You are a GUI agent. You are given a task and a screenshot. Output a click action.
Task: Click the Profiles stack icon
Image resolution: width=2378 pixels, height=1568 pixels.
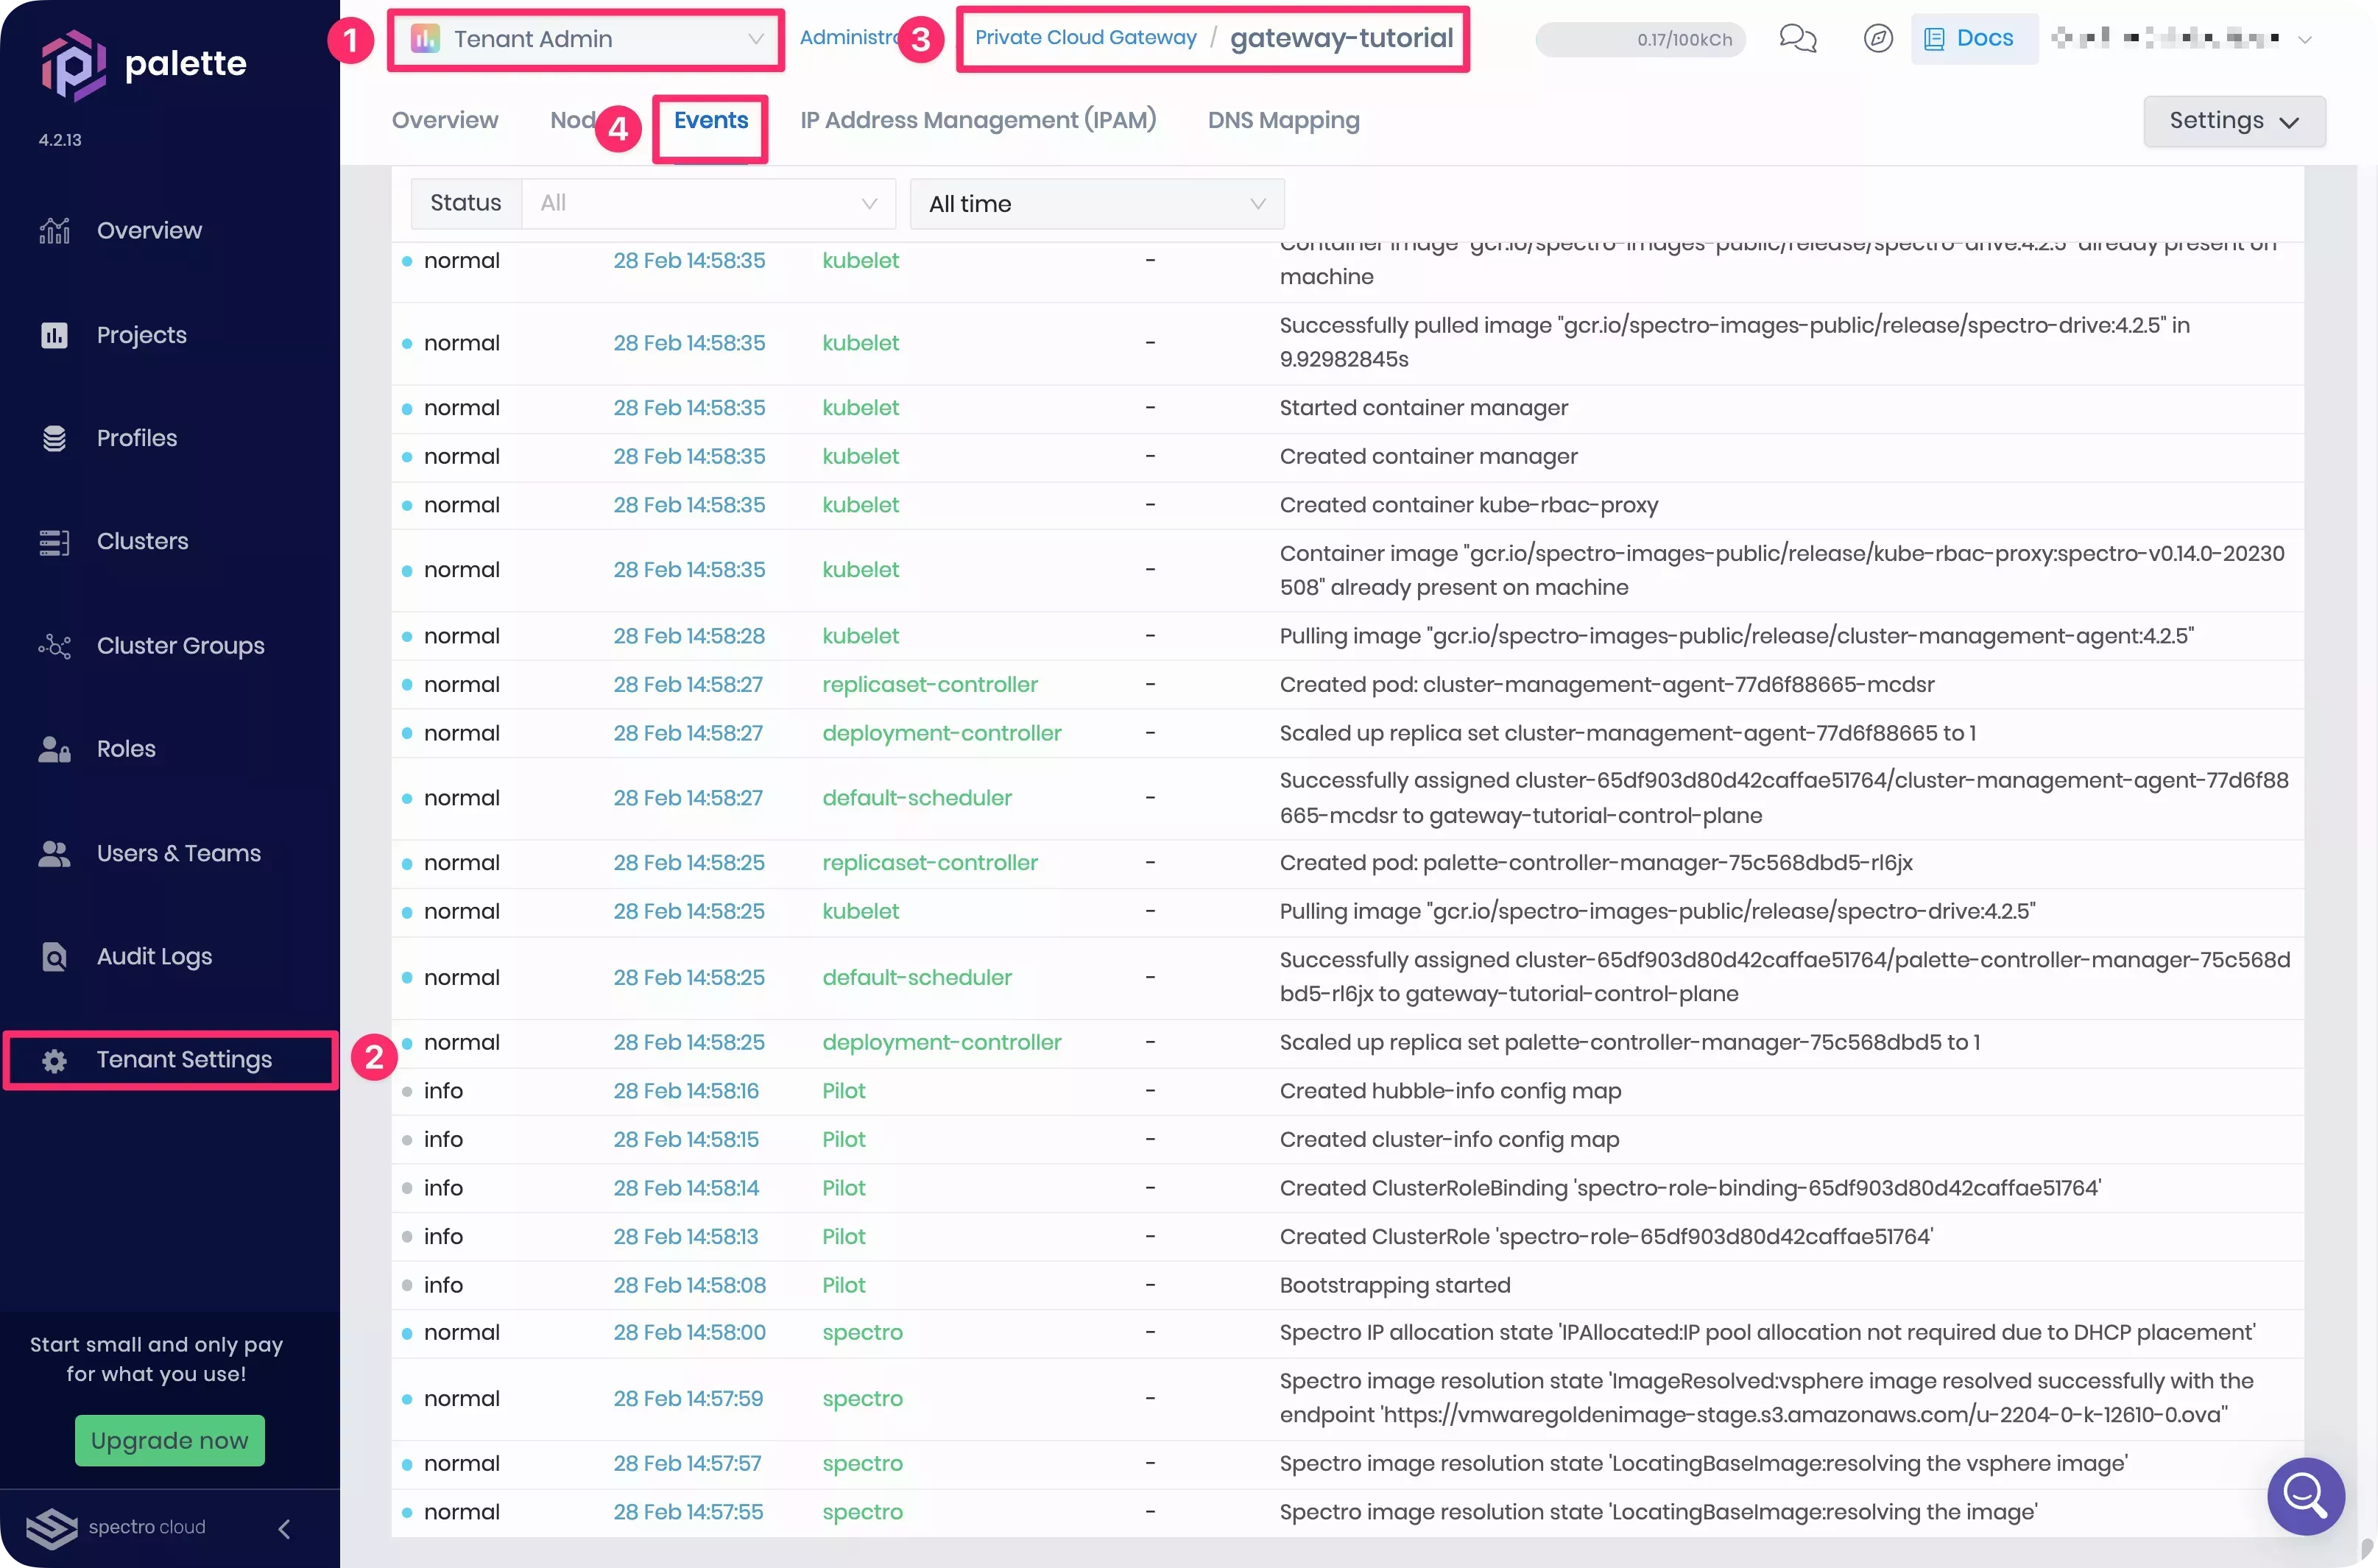coord(54,438)
